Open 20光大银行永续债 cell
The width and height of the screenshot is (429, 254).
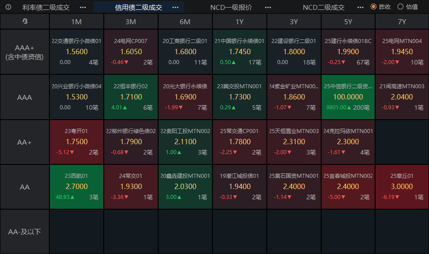pyautogui.click(x=185, y=97)
